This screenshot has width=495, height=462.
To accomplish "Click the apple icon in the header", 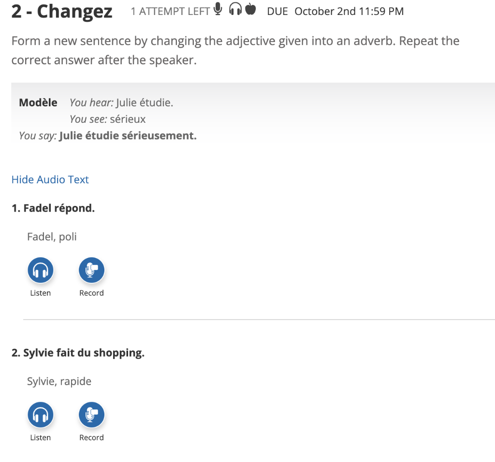I will (250, 9).
